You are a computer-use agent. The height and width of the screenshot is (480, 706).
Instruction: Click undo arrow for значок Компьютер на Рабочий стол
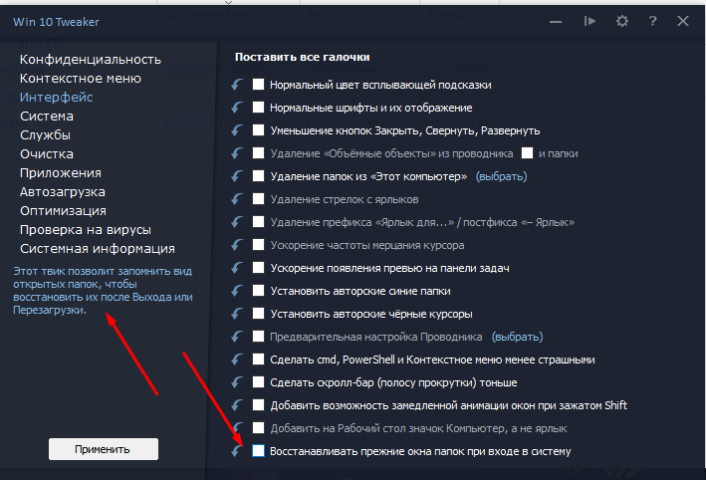click(x=237, y=428)
